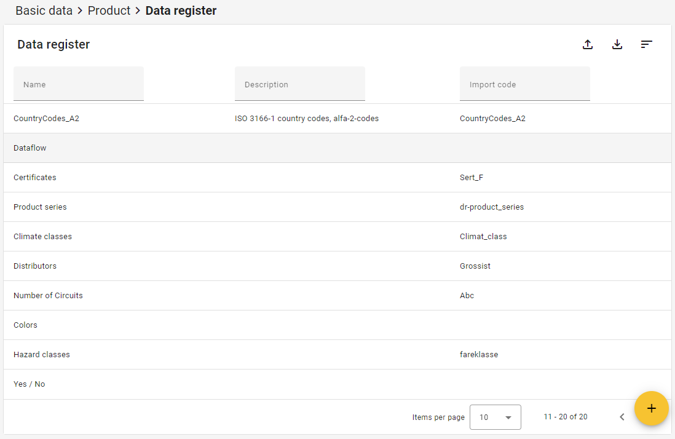675x439 pixels.
Task: Click the Distributors row
Action: click(35, 266)
